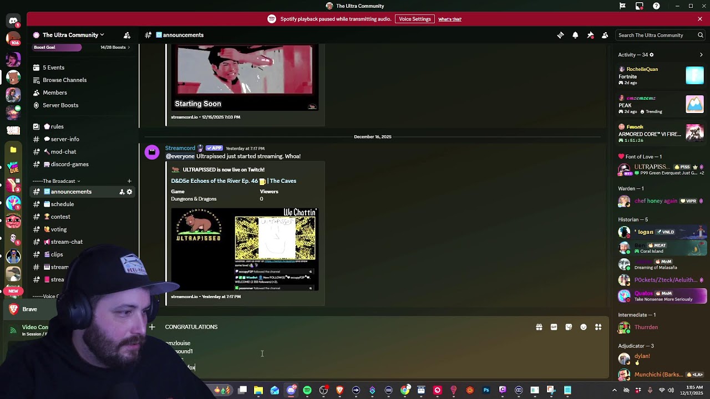Open File Explorer from the taskbar
Screen dimensions: 710x399
(258, 390)
